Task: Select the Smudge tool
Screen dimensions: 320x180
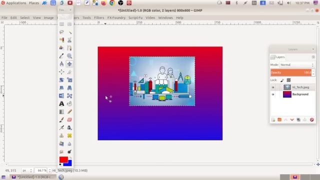Action: pos(61,151)
